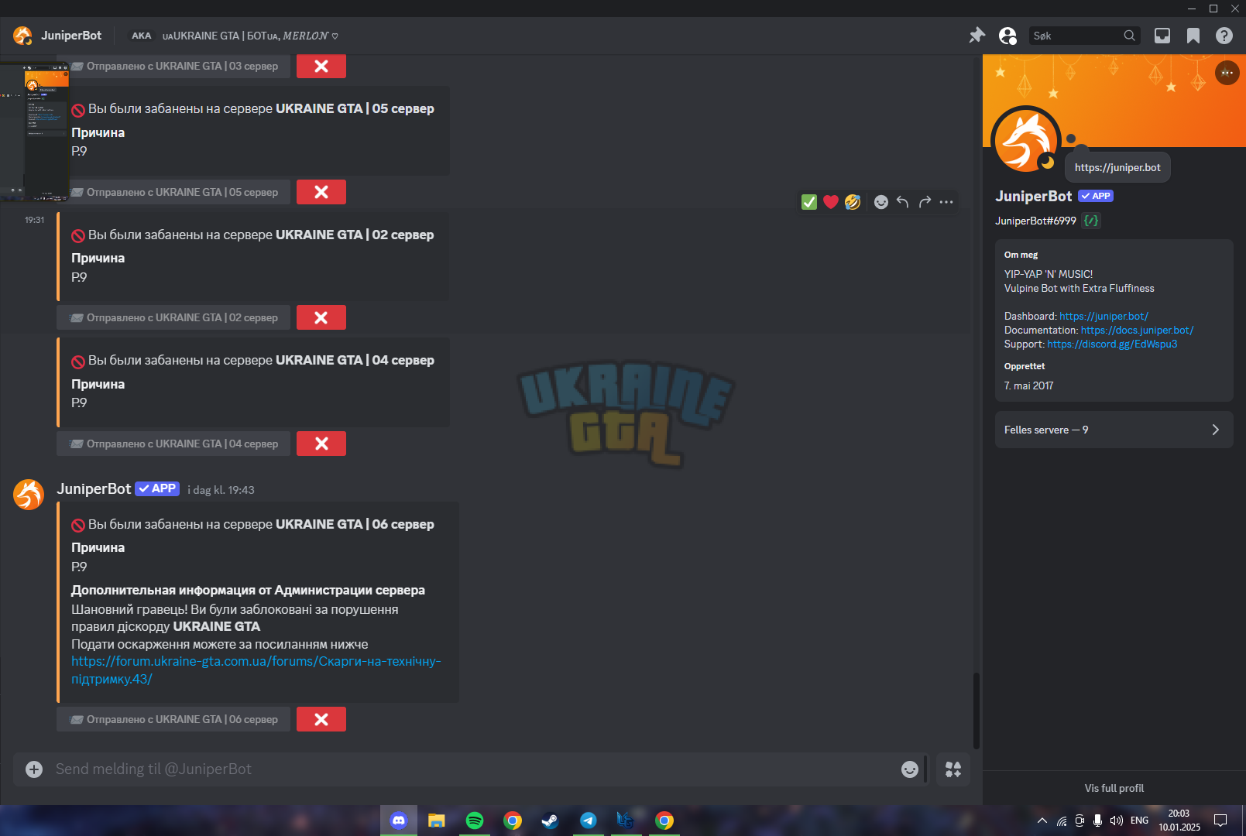Open the docs.juniper.bot documentation link
Image resolution: width=1246 pixels, height=836 pixels.
click(1137, 330)
